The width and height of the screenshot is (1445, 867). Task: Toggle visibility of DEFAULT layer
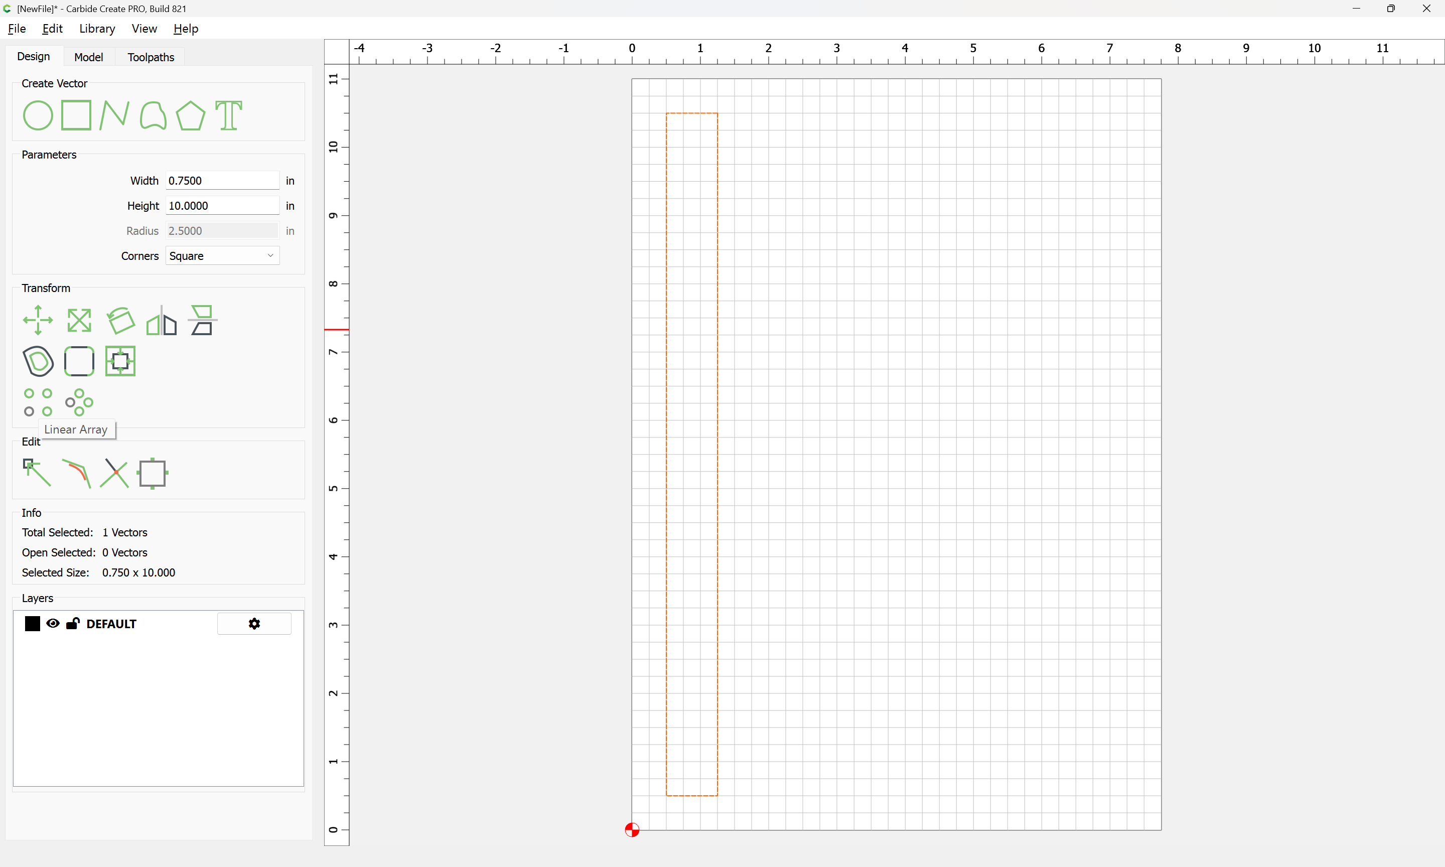[x=53, y=623]
